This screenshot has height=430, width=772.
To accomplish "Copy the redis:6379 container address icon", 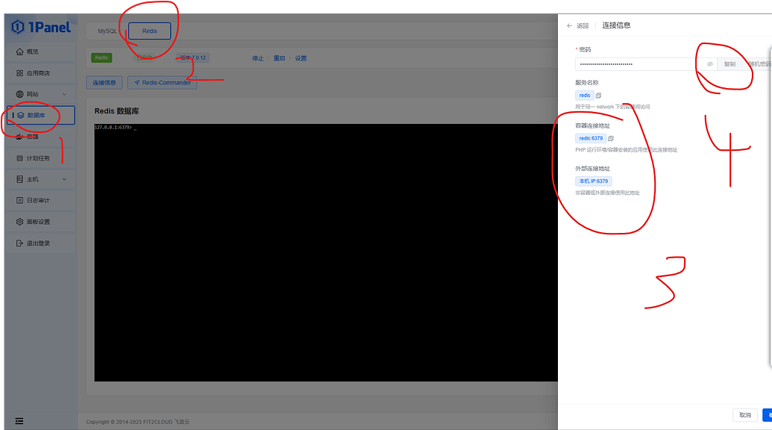I will (x=611, y=139).
